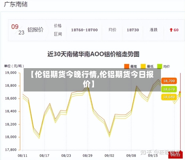Click the 涨跌 column label
Viewport: 185px width, 160px height.
154,30
